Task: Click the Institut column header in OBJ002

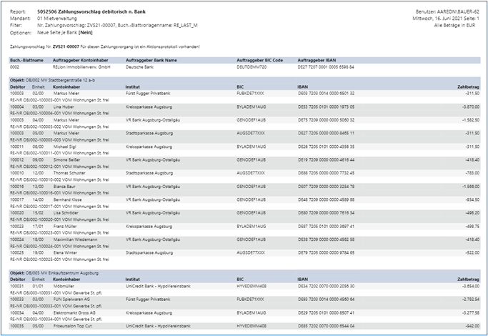Action: (134, 87)
